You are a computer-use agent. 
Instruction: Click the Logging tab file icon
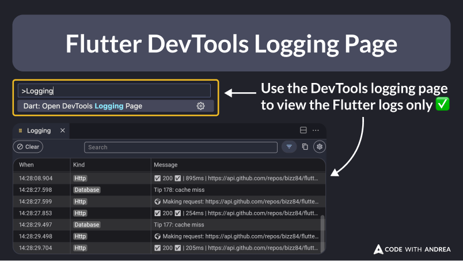20,131
